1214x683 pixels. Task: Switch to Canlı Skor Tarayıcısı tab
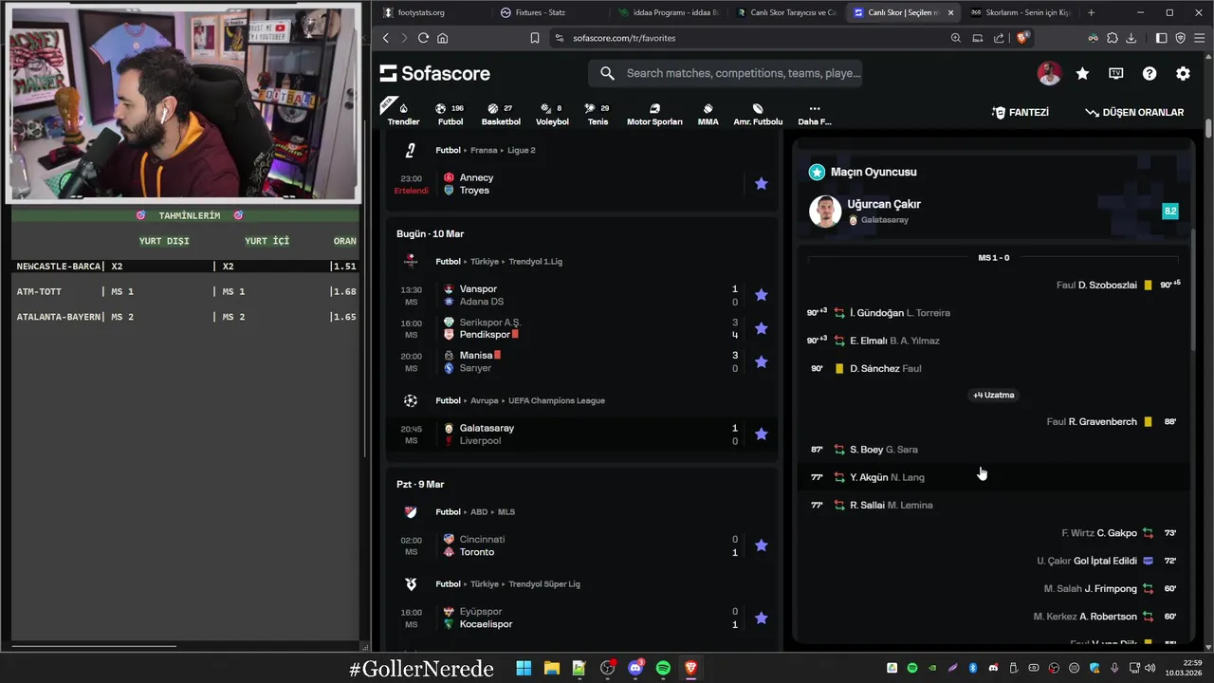click(785, 12)
